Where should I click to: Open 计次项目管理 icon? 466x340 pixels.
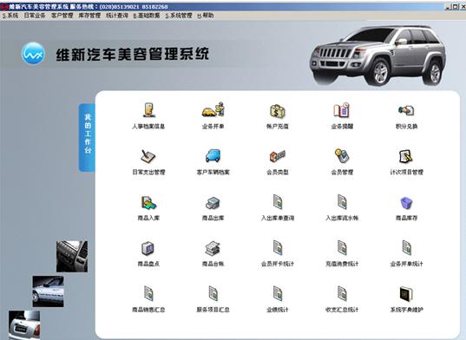point(406,156)
